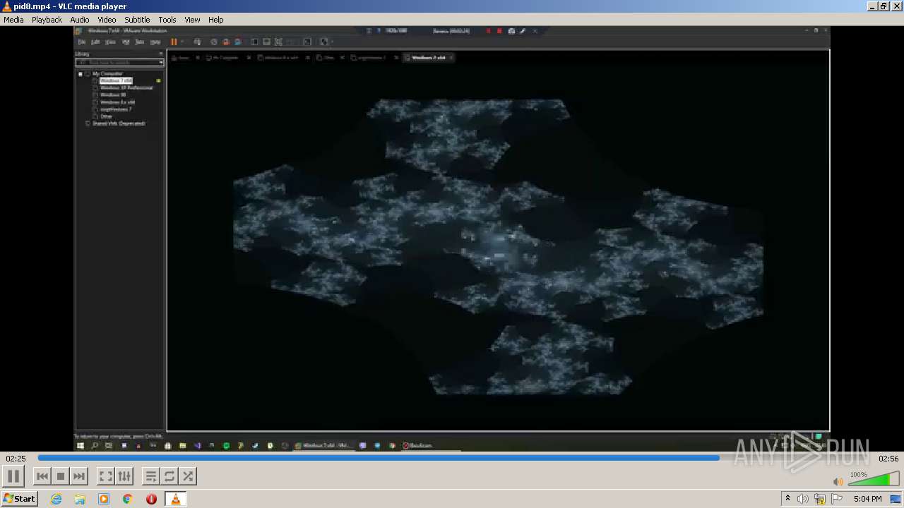Open the View menu
The height and width of the screenshot is (508, 904).
point(192,20)
